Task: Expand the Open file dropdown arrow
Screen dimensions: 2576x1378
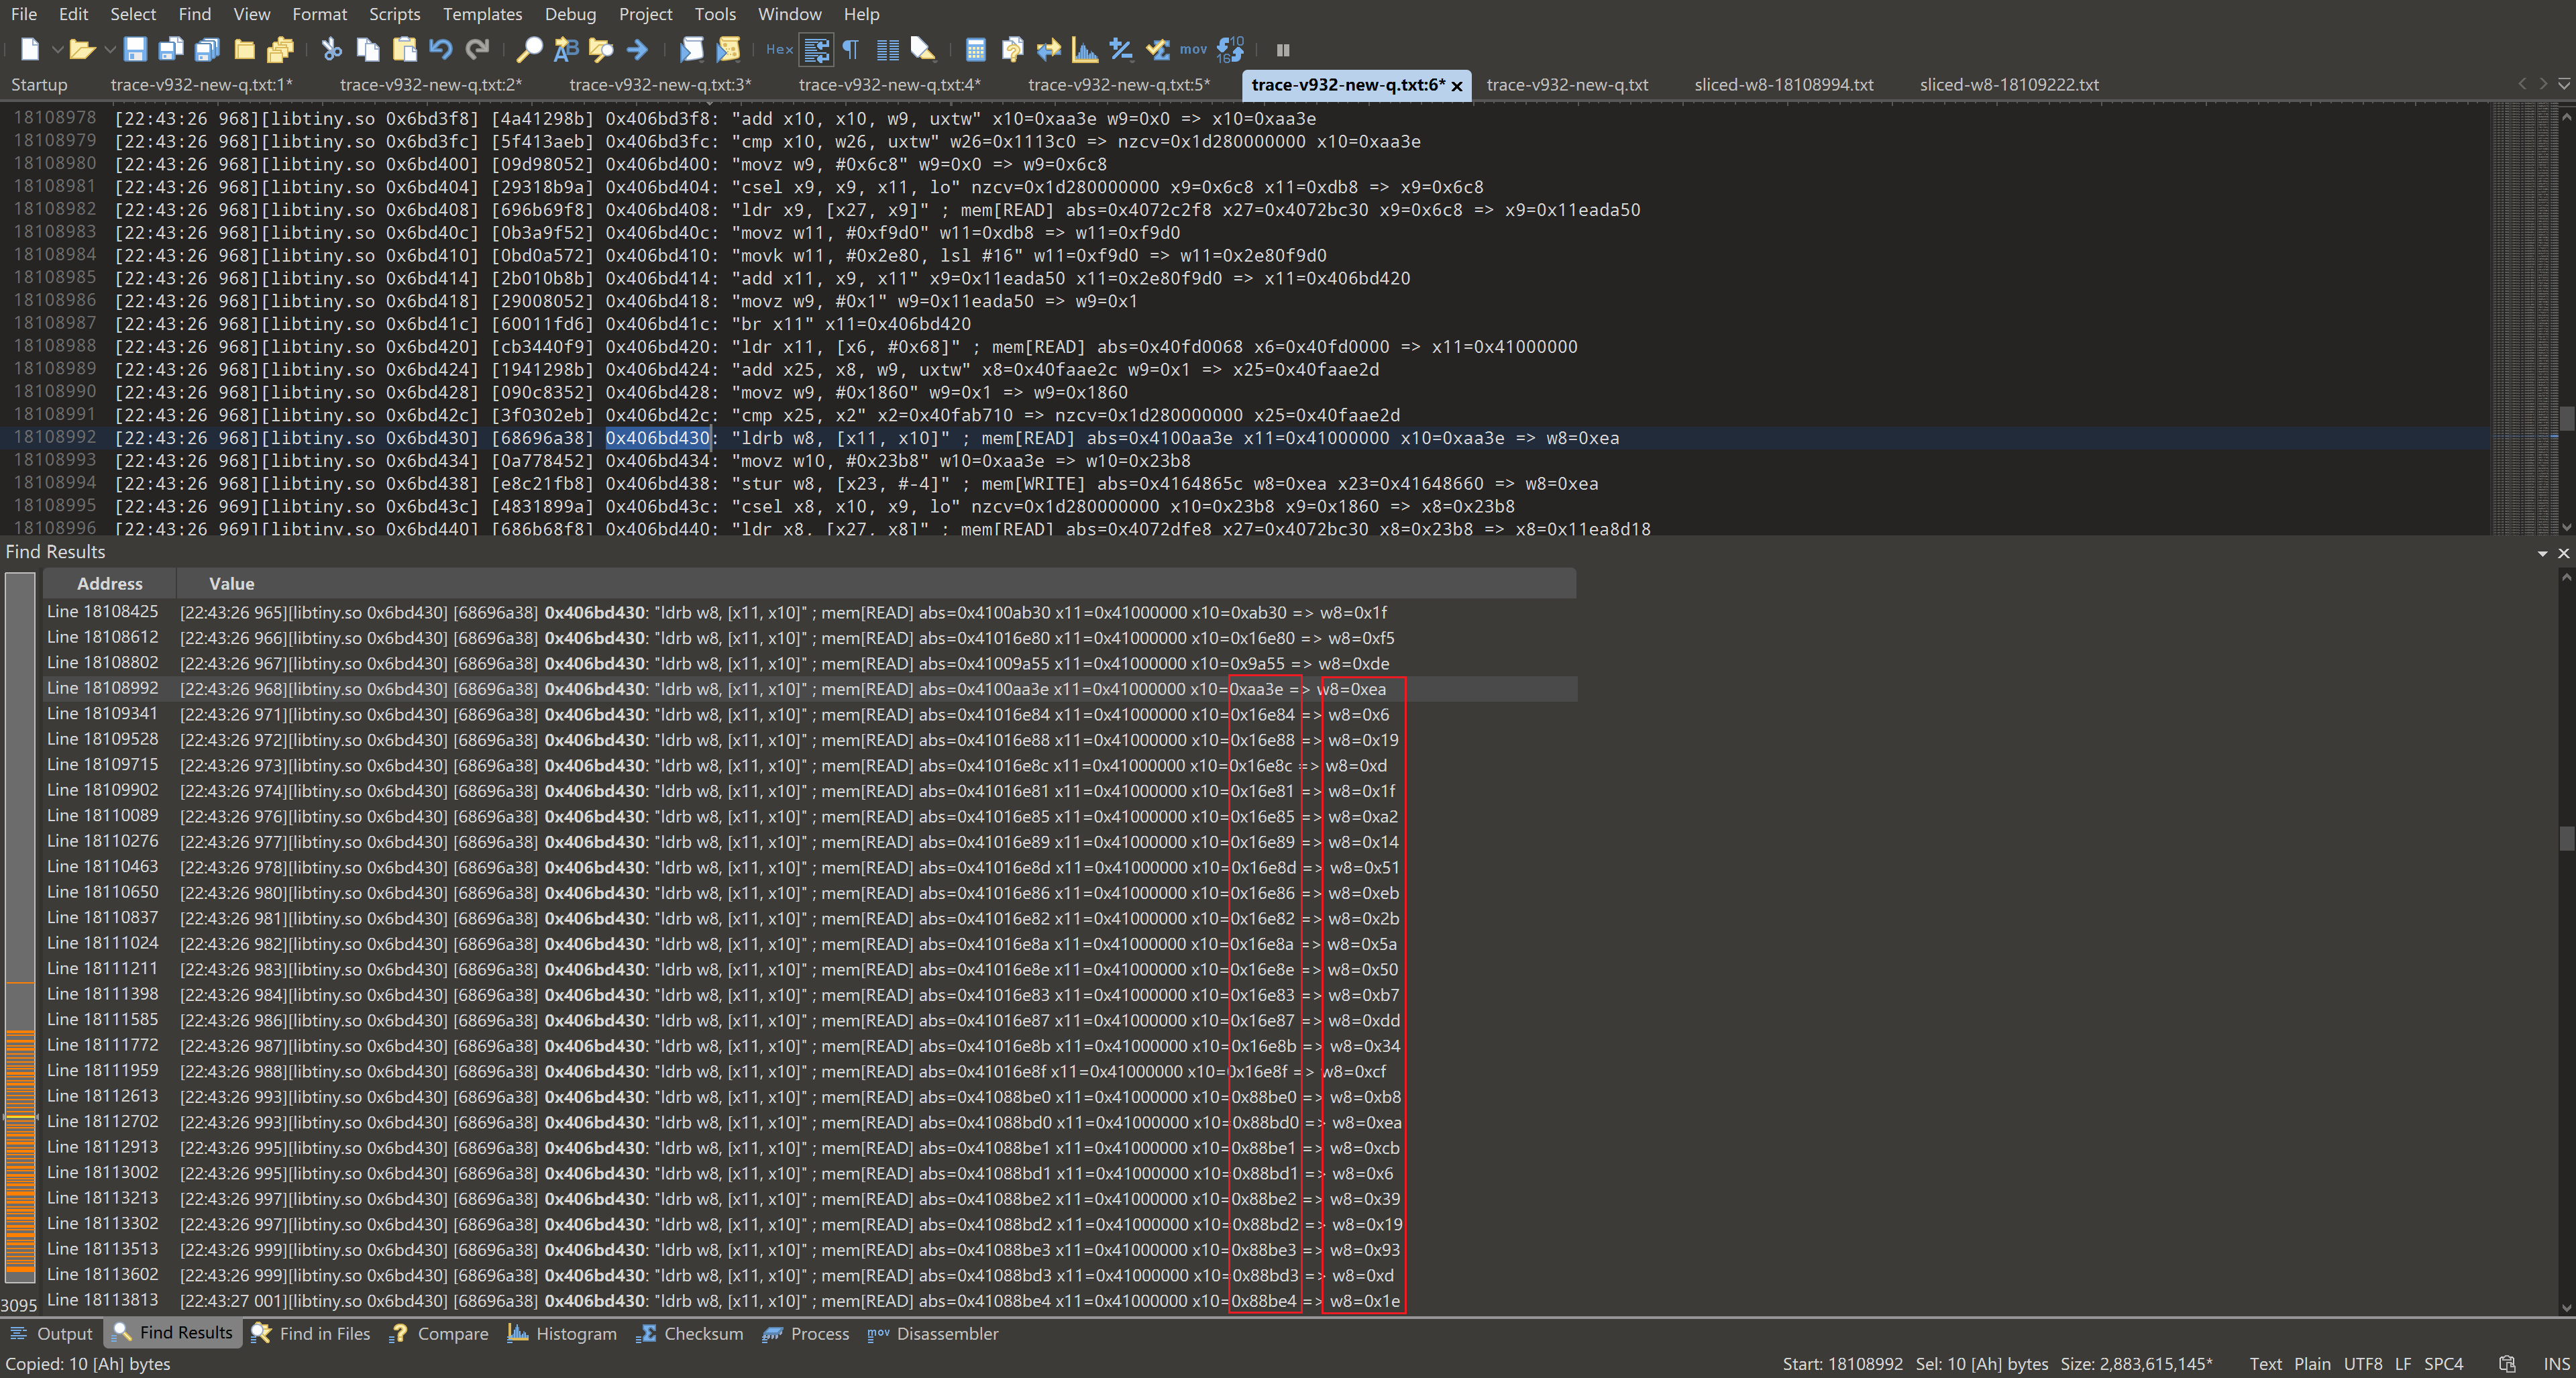Action: [110, 49]
